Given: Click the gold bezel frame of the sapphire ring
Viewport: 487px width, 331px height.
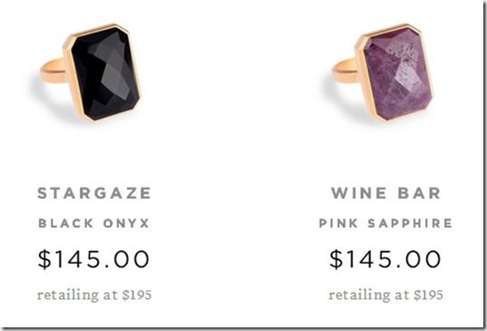Looking at the screenshot, I should coord(361,73).
